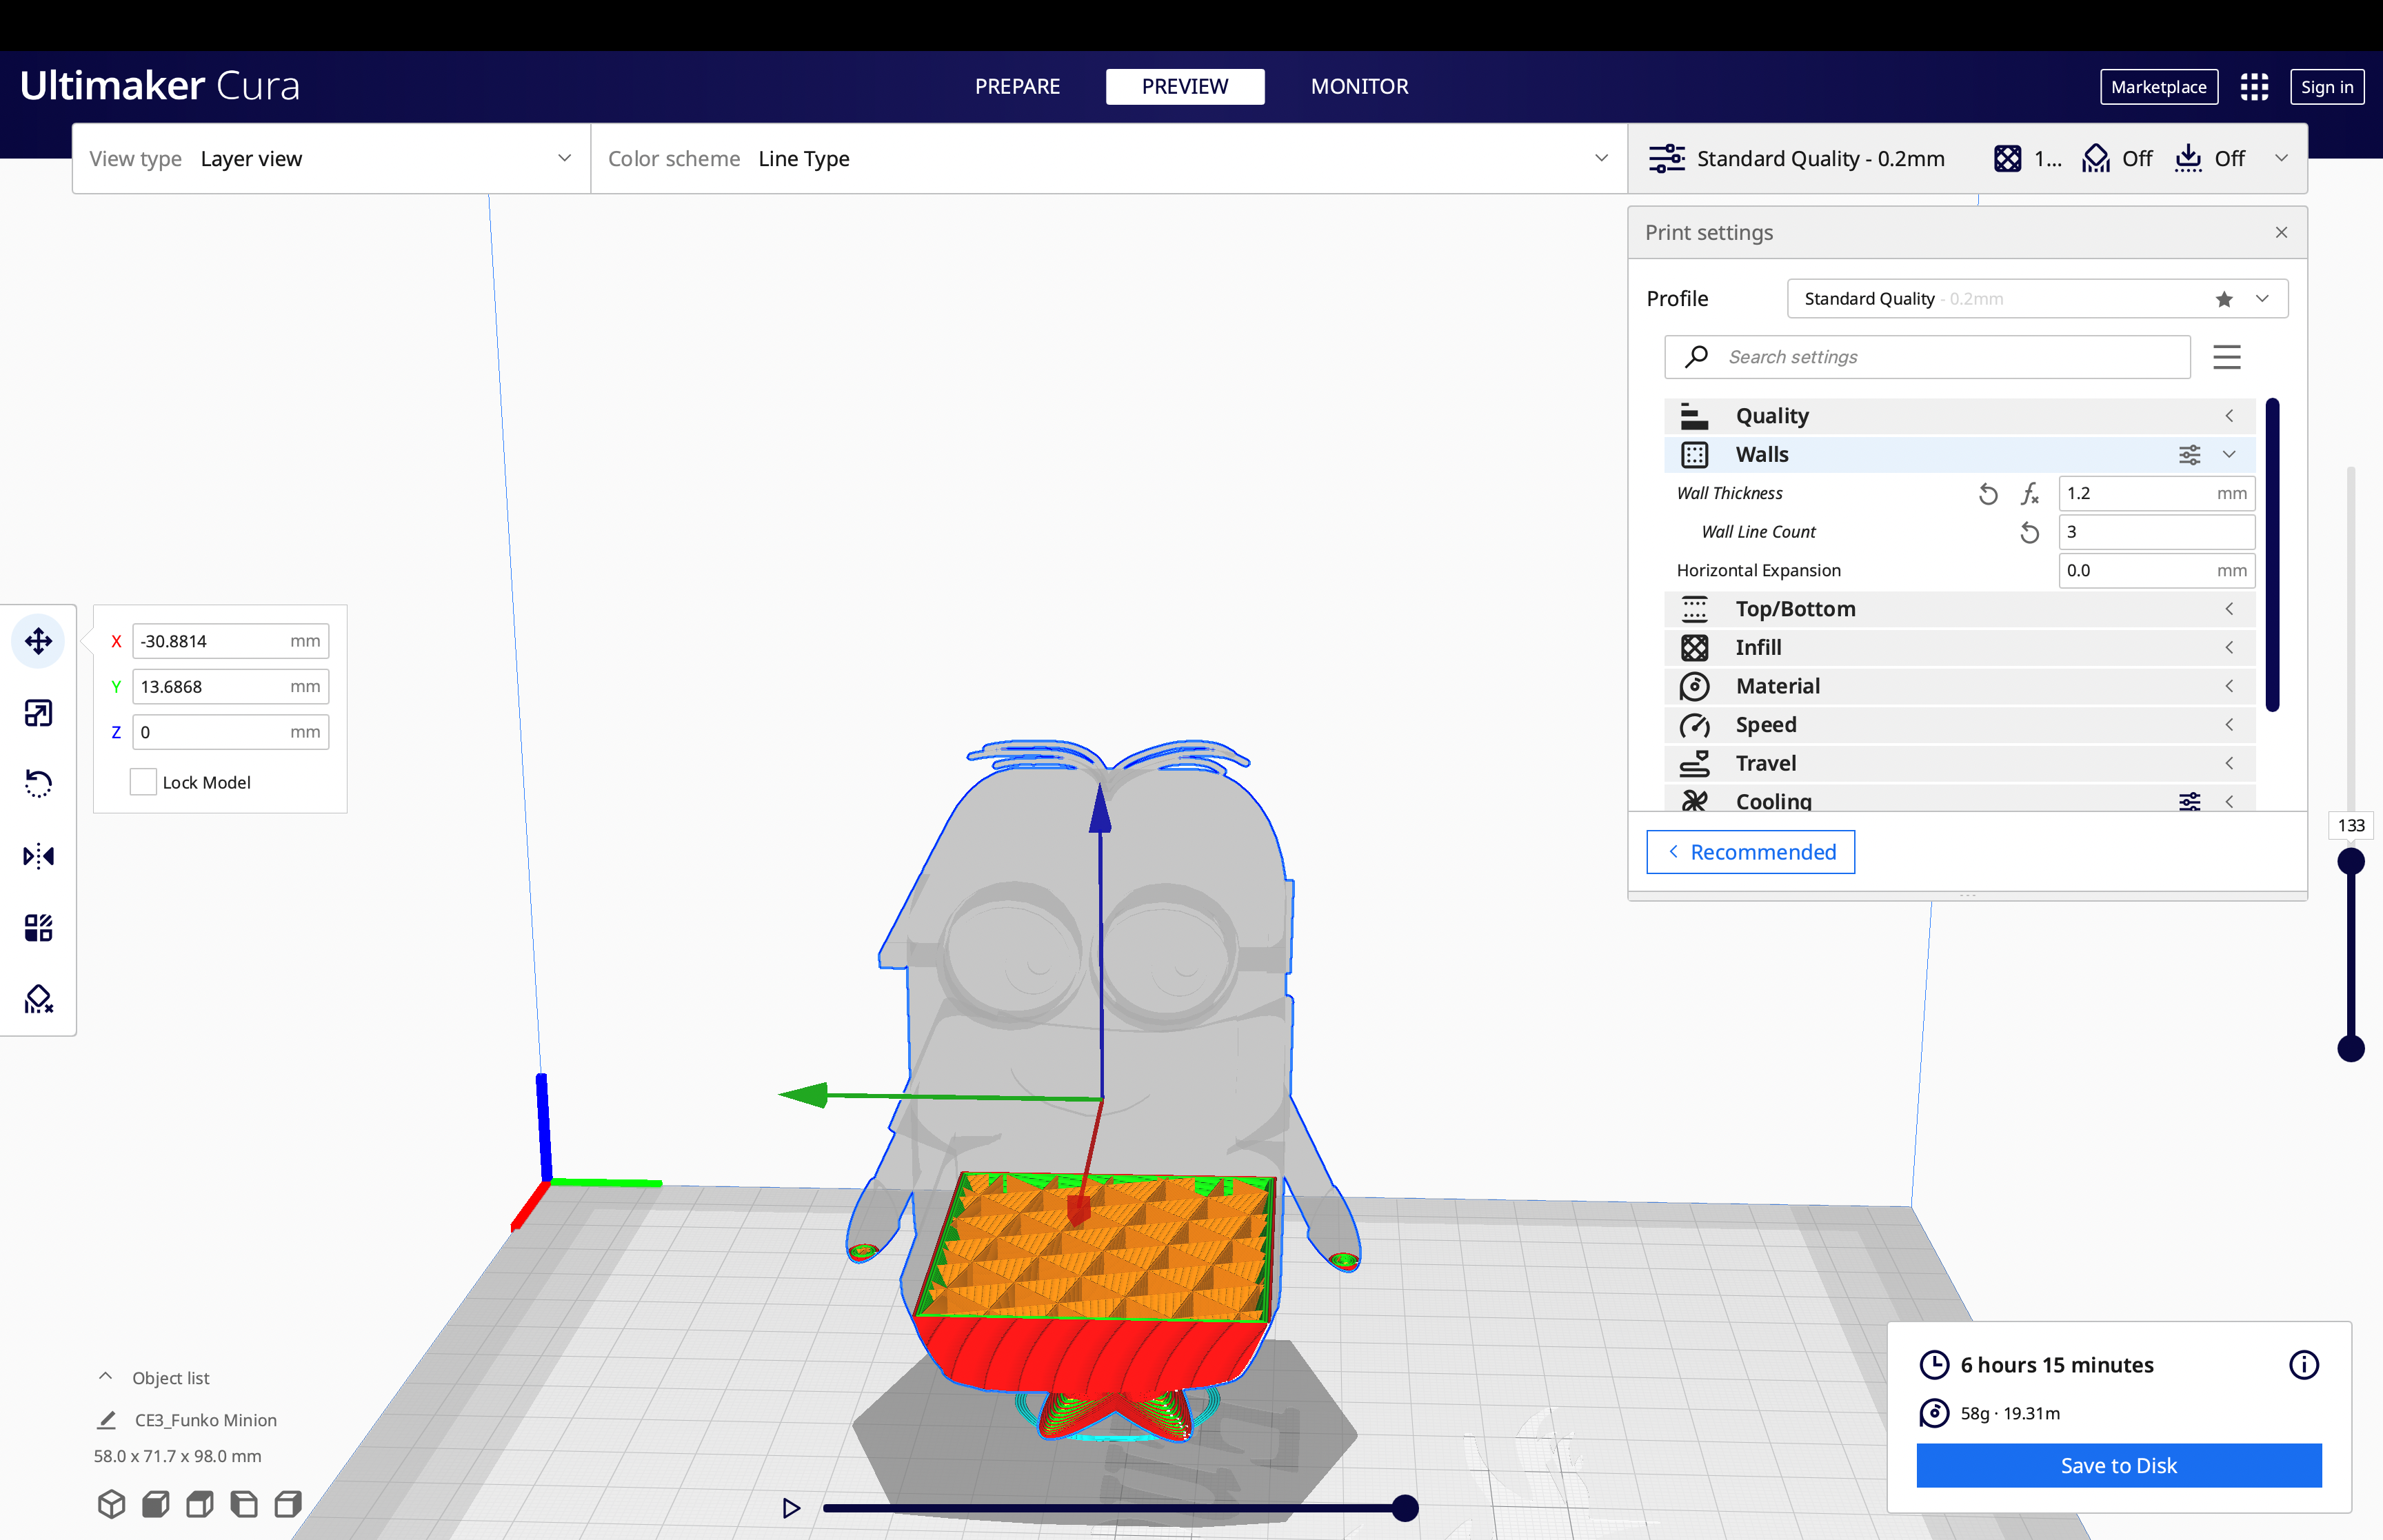This screenshot has height=1540, width=2383.
Task: Click the infill density icon in header
Action: point(2007,159)
